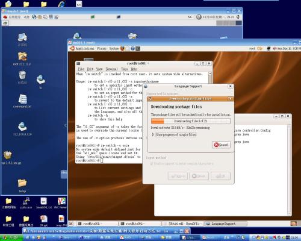Click show-desktop icon in Ubuntu bottom panel
Image resolution: width=301 pixels, height=241 pixels.
71,224
